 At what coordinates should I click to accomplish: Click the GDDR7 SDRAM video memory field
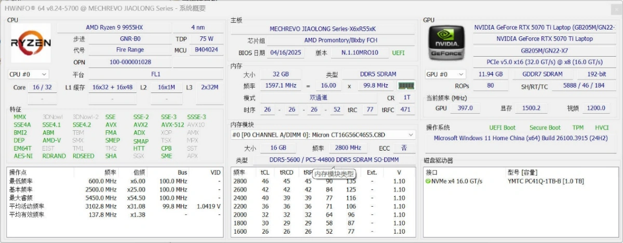coord(542,74)
